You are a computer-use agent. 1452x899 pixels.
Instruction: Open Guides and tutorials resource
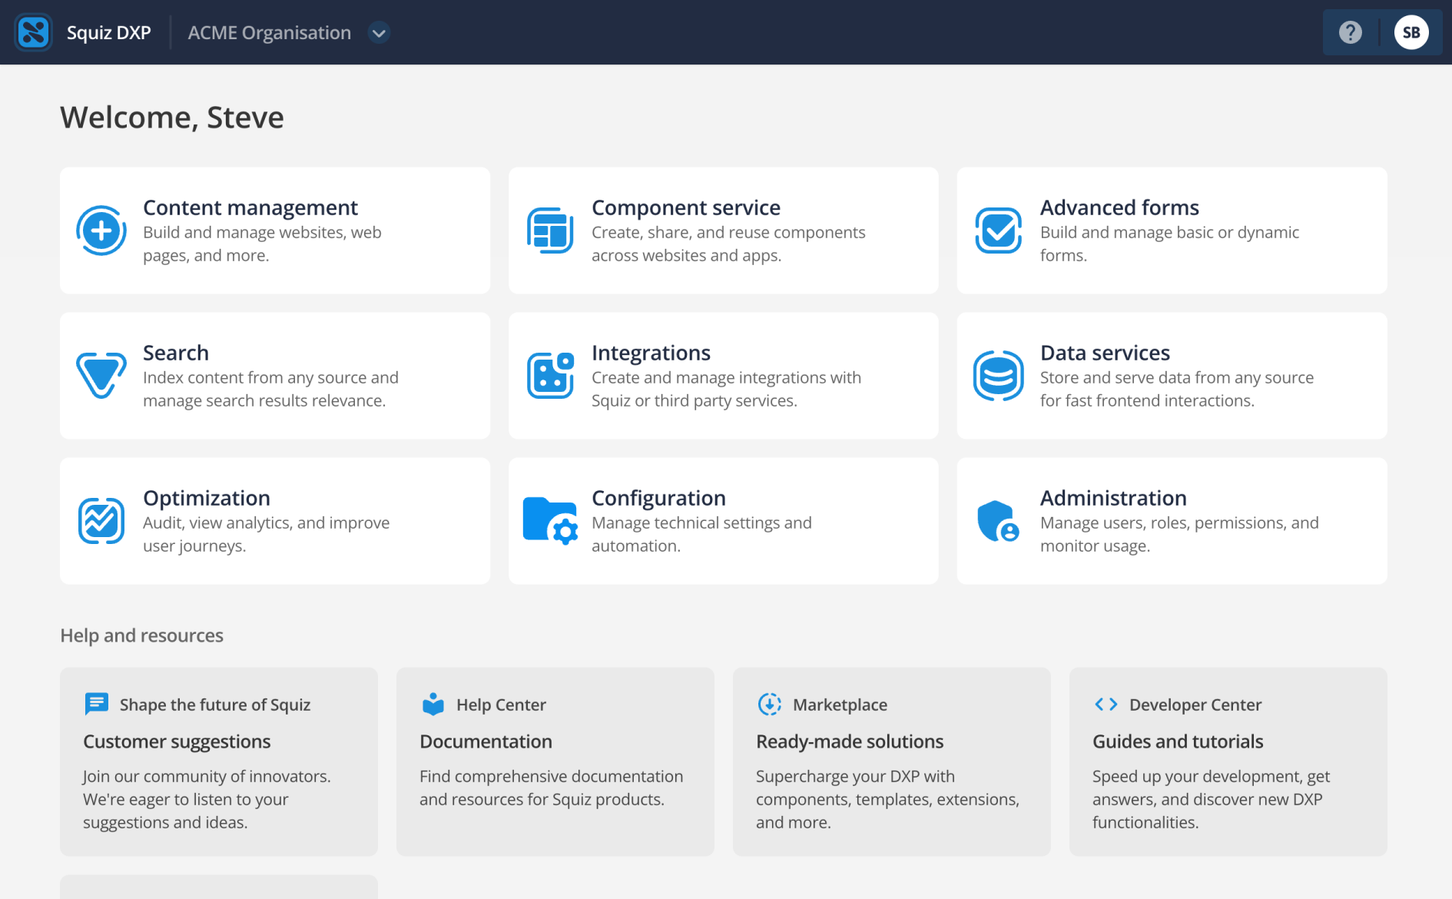pyautogui.click(x=1178, y=741)
